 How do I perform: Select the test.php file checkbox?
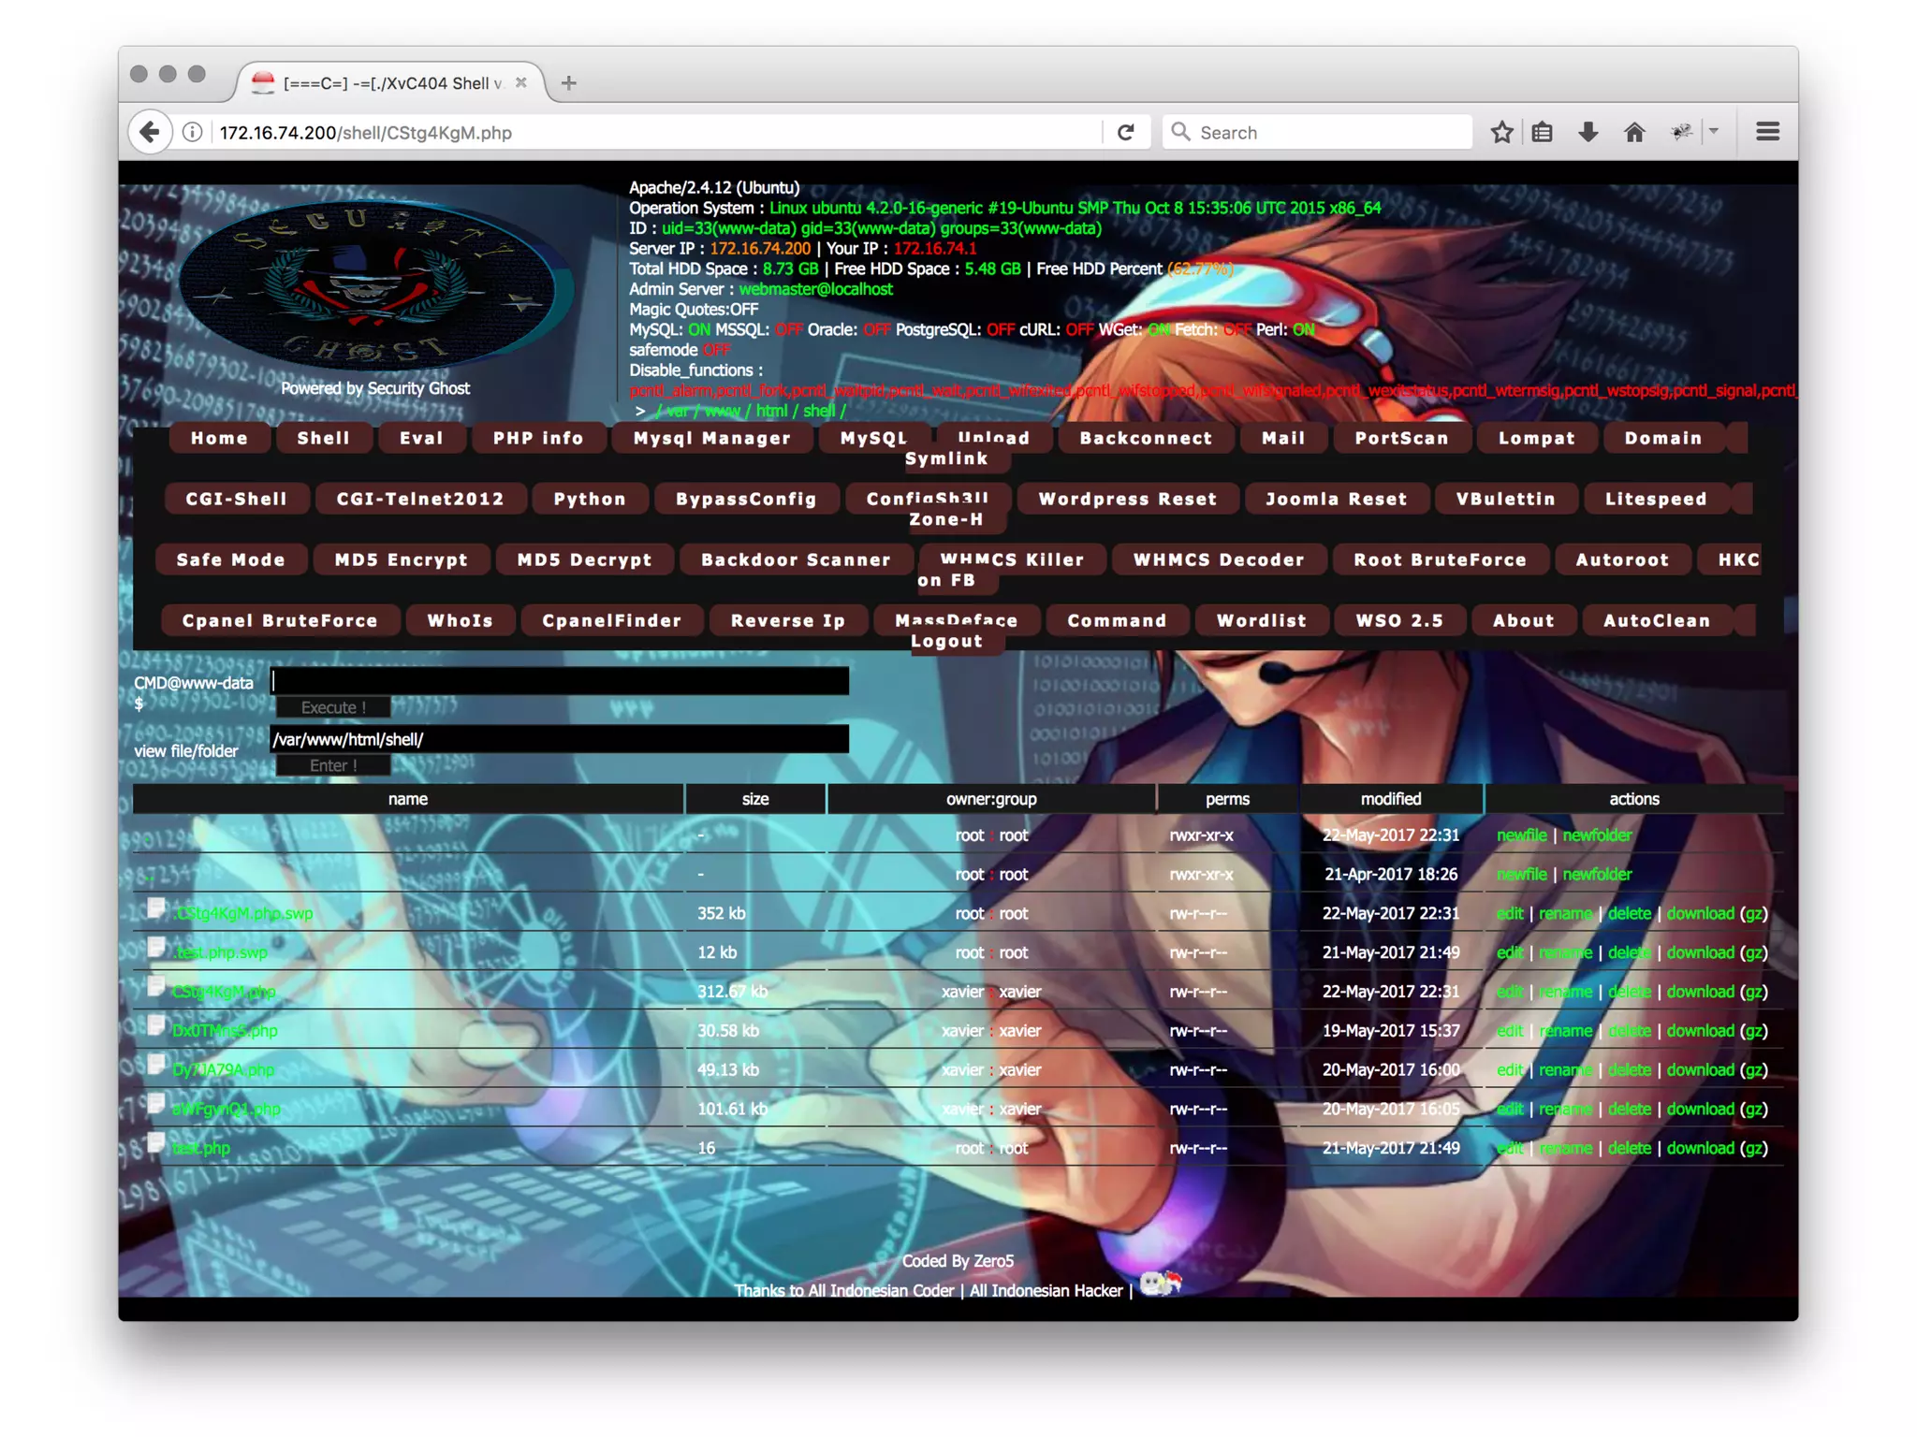pos(156,1142)
